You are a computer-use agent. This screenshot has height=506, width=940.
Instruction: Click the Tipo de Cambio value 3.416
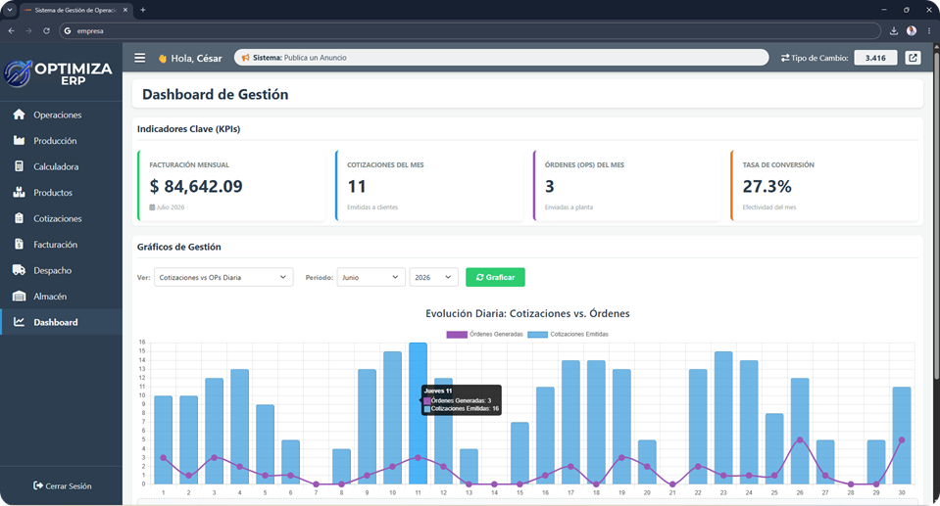pos(875,58)
